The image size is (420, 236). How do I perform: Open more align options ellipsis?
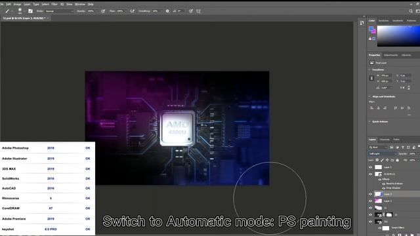point(409,115)
